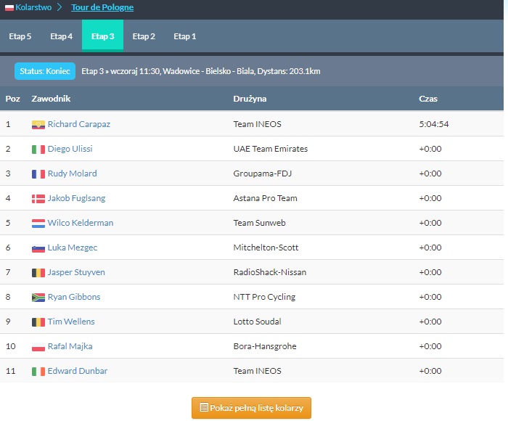Click the stage info text Wadowice - Bielsko - Biala

(x=209, y=71)
